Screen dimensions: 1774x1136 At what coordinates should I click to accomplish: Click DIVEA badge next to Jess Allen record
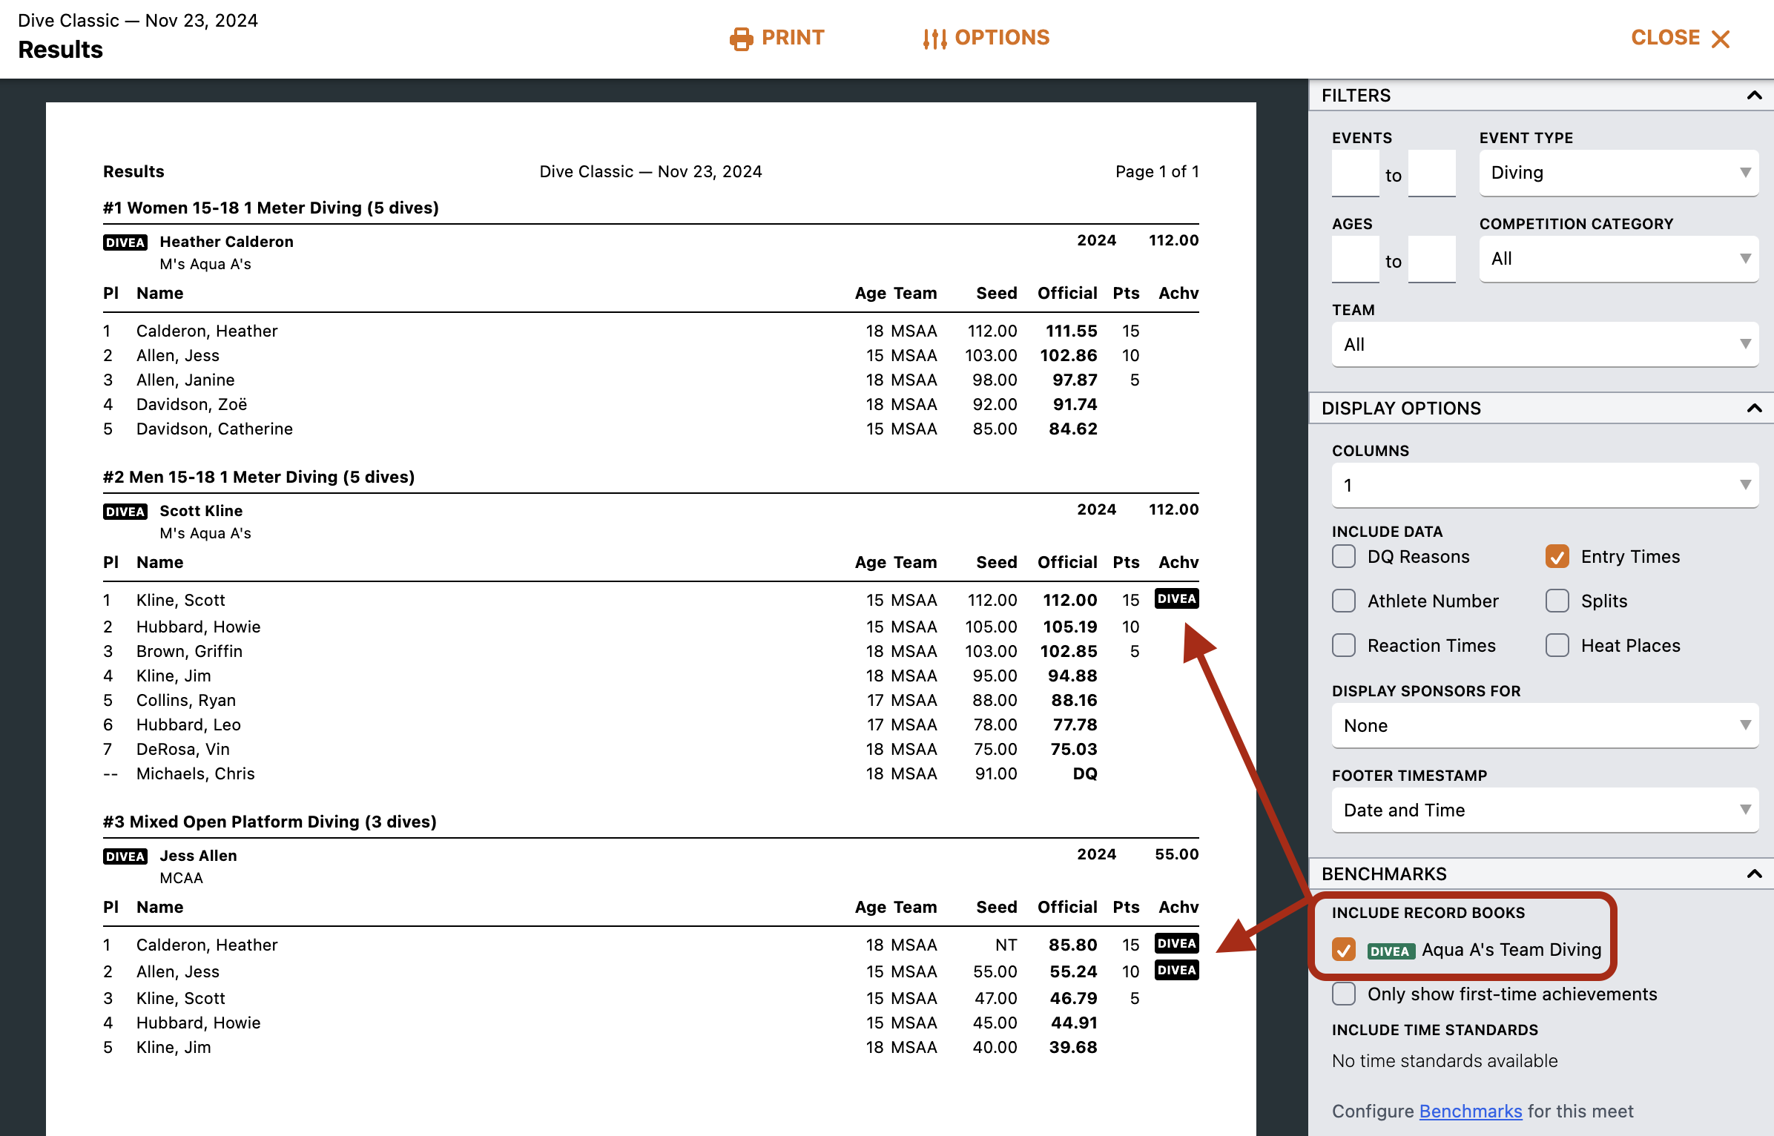(125, 856)
